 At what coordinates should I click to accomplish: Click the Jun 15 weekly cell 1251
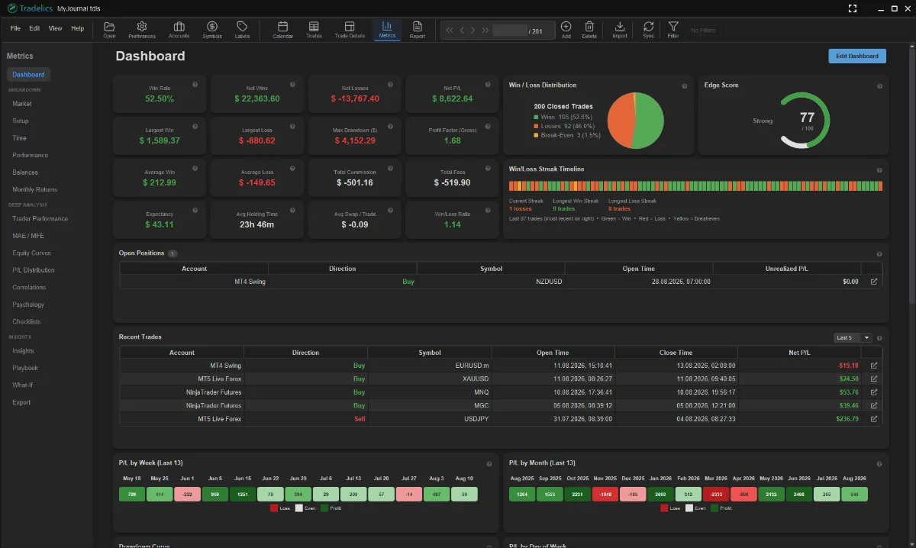click(243, 495)
